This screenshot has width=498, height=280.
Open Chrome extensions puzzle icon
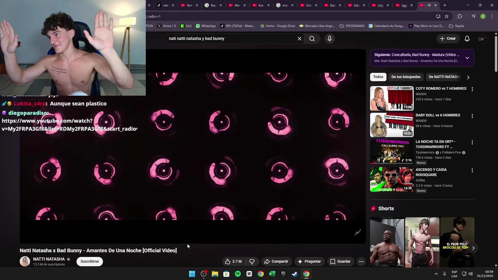pyautogui.click(x=460, y=16)
